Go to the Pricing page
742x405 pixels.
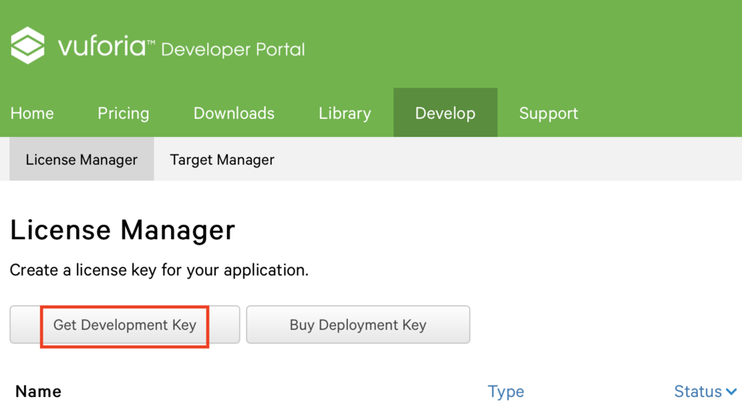click(x=123, y=114)
